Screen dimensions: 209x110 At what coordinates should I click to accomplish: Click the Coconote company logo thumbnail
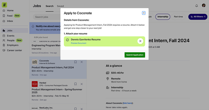(35, 62)
